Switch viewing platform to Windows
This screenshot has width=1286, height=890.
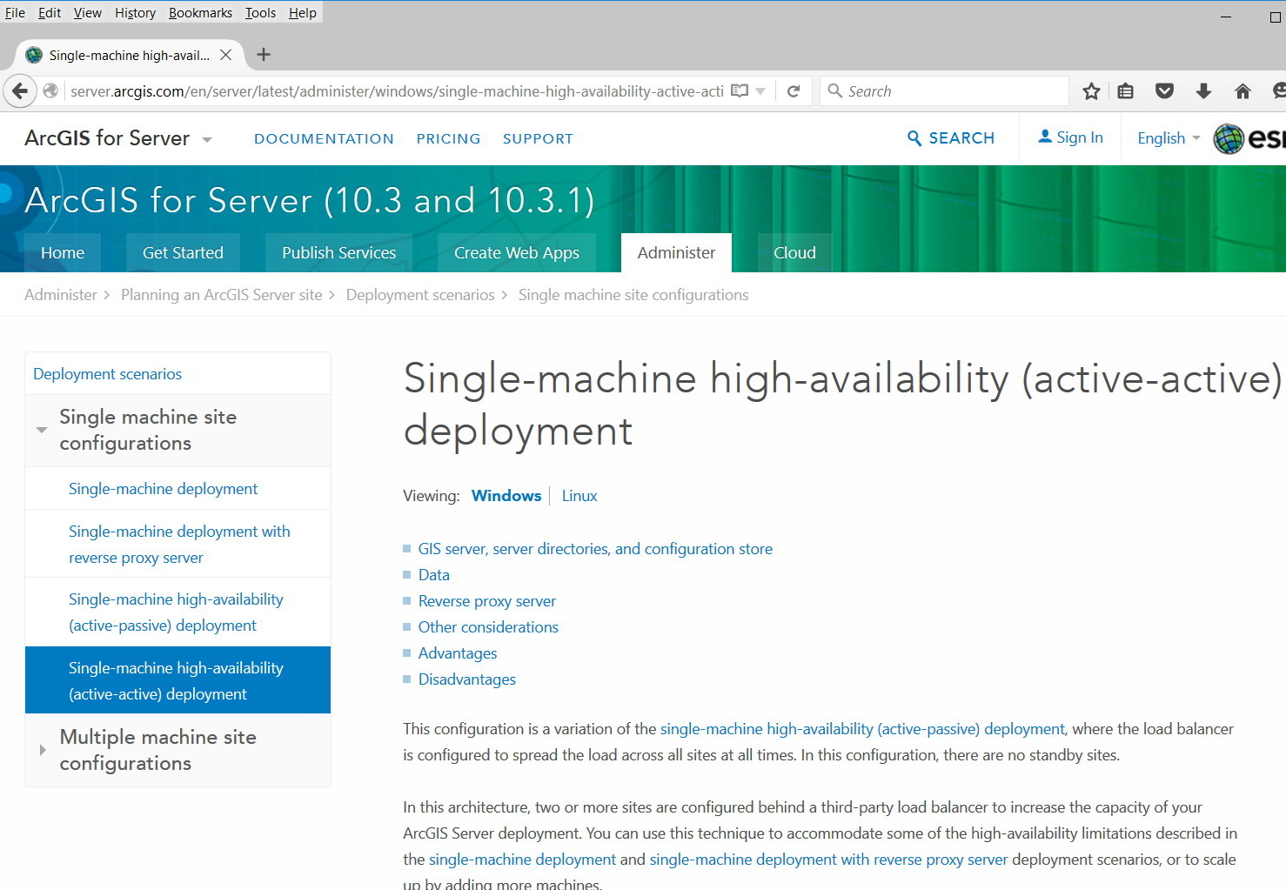click(506, 496)
